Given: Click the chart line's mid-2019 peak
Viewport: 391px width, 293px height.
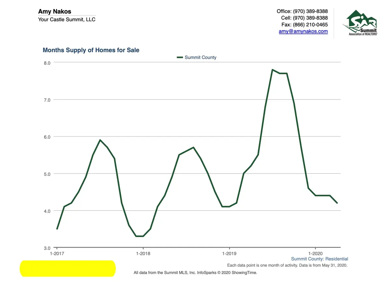Looking at the screenshot, I should point(272,70).
